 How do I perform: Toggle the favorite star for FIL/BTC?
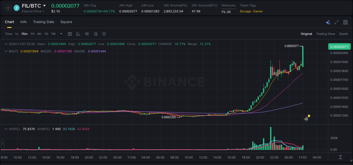click(x=8, y=8)
